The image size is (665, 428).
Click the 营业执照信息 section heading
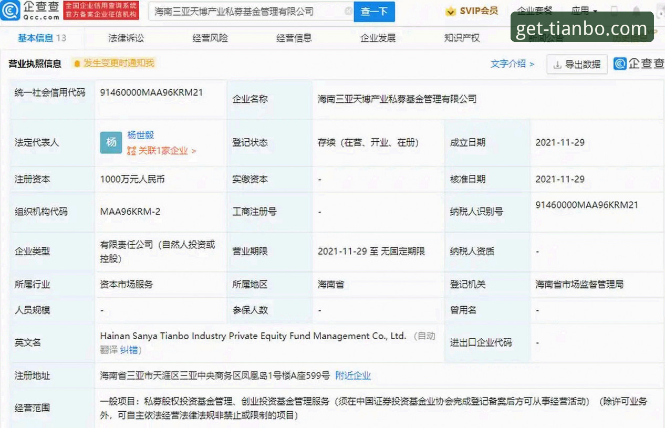[x=35, y=64]
